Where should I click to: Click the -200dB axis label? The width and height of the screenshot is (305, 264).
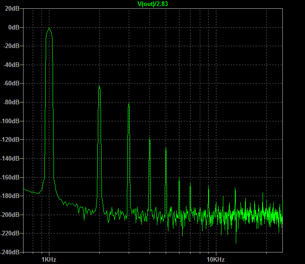(x=10, y=215)
